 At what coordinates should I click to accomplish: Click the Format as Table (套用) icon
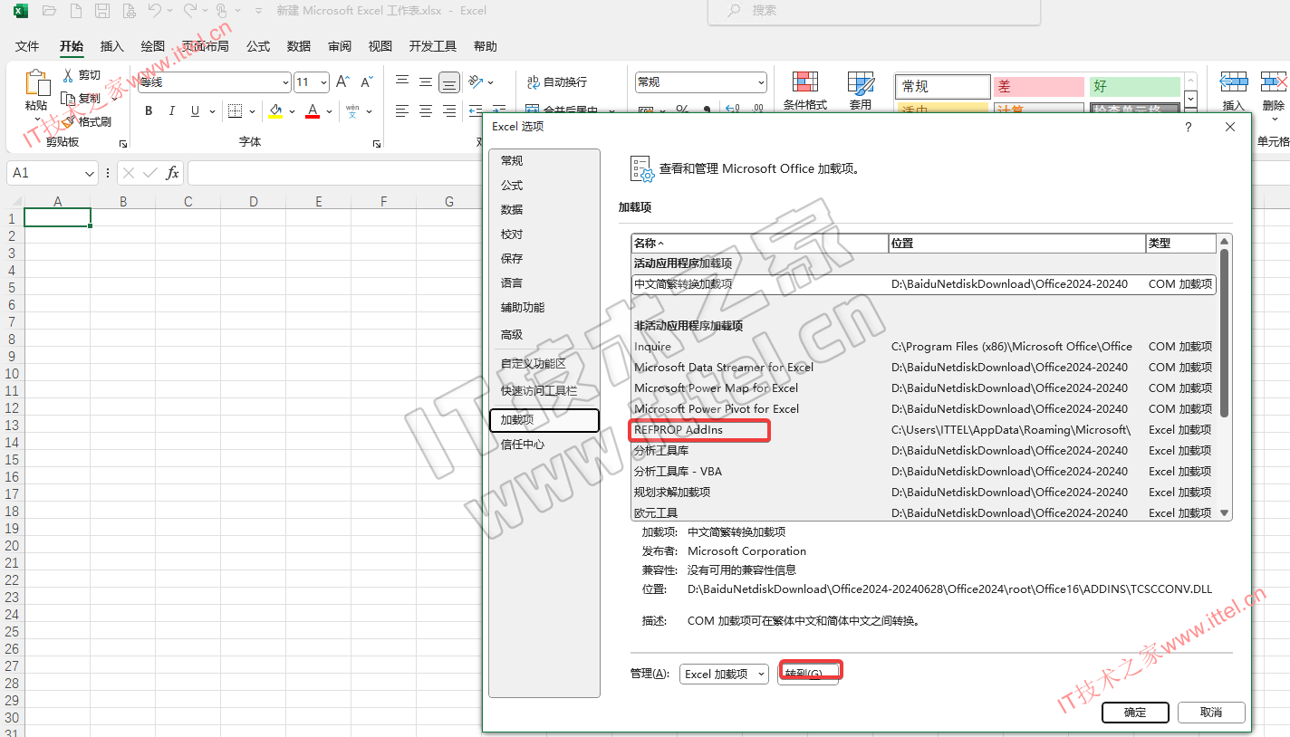click(x=861, y=81)
